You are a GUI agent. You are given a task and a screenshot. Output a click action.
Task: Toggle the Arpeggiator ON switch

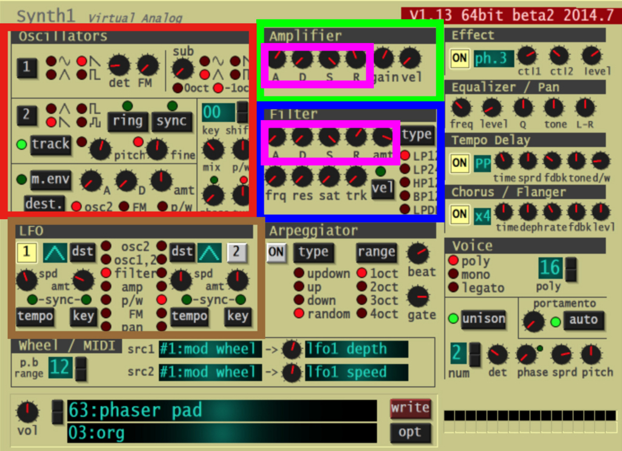click(276, 252)
